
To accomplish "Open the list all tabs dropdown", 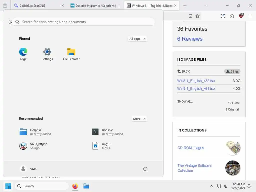I will (206, 5).
